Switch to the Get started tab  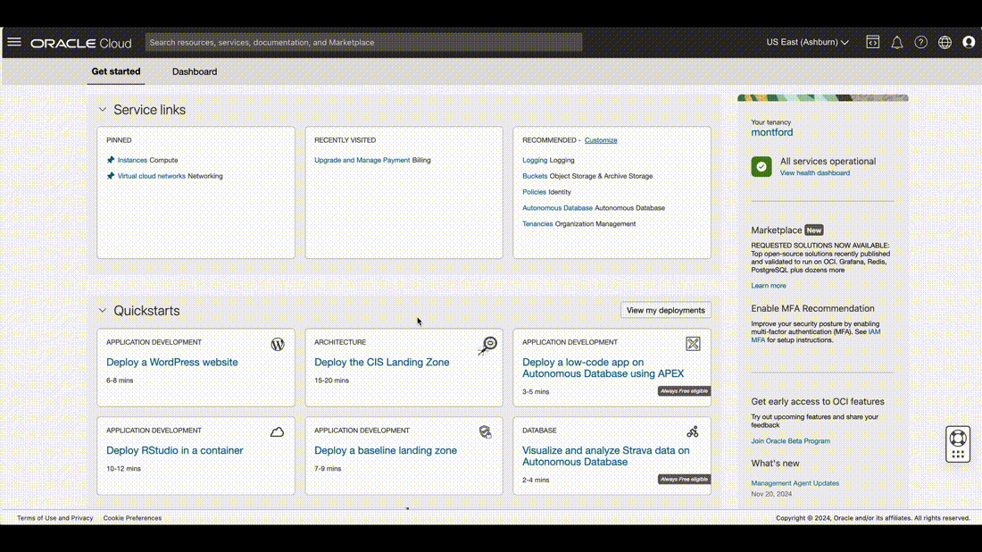coord(116,71)
